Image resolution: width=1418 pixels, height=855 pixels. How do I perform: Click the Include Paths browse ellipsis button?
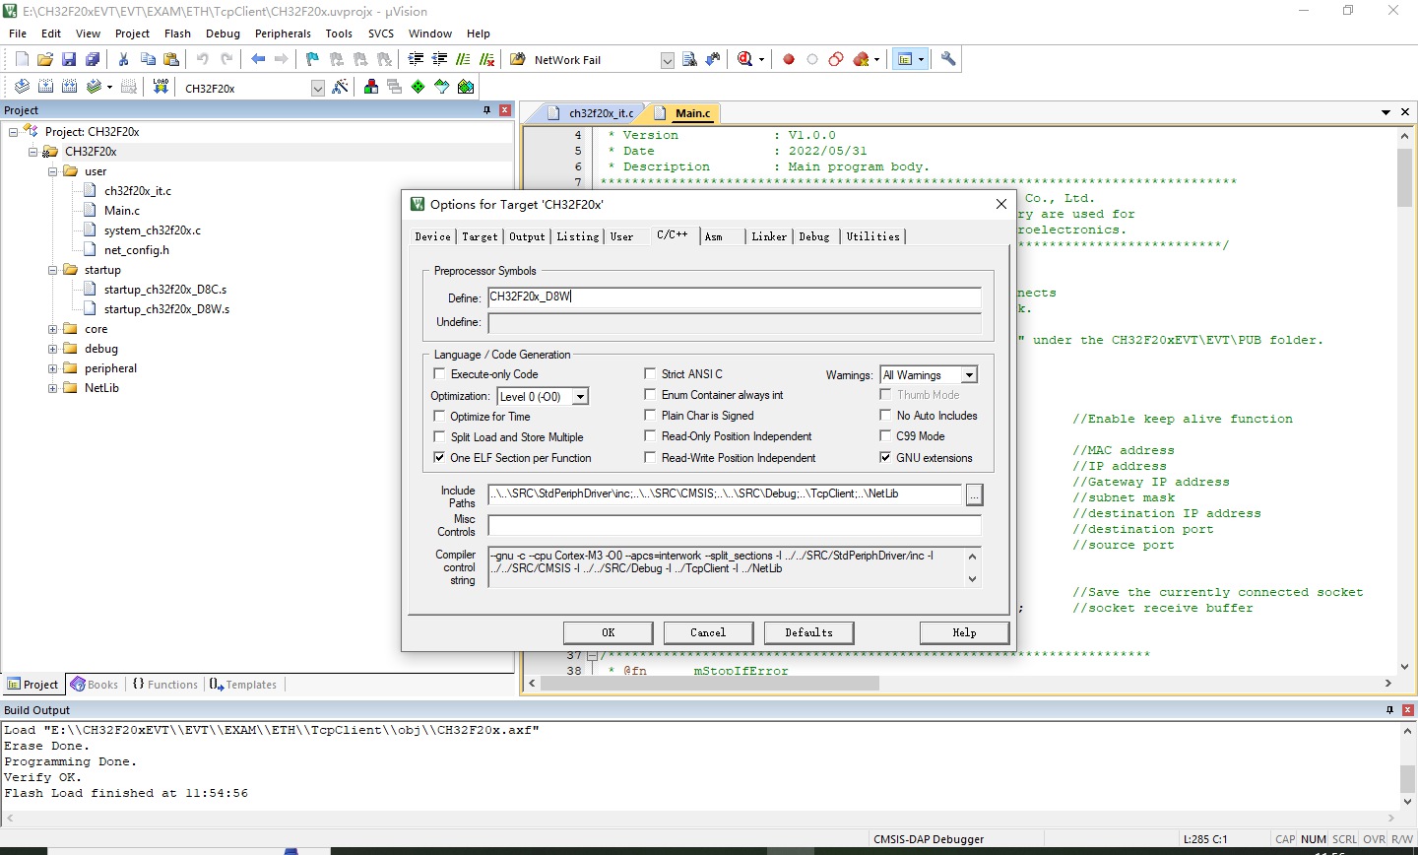(974, 494)
